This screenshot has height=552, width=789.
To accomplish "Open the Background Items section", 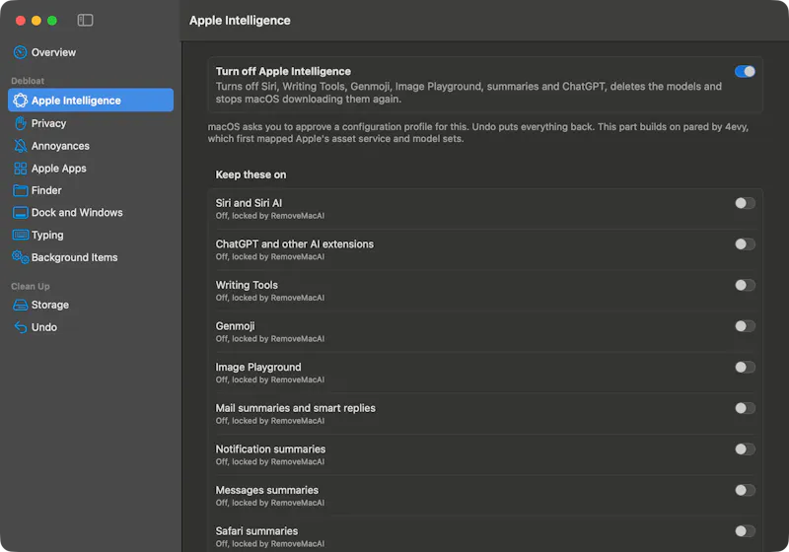I will coord(75,257).
